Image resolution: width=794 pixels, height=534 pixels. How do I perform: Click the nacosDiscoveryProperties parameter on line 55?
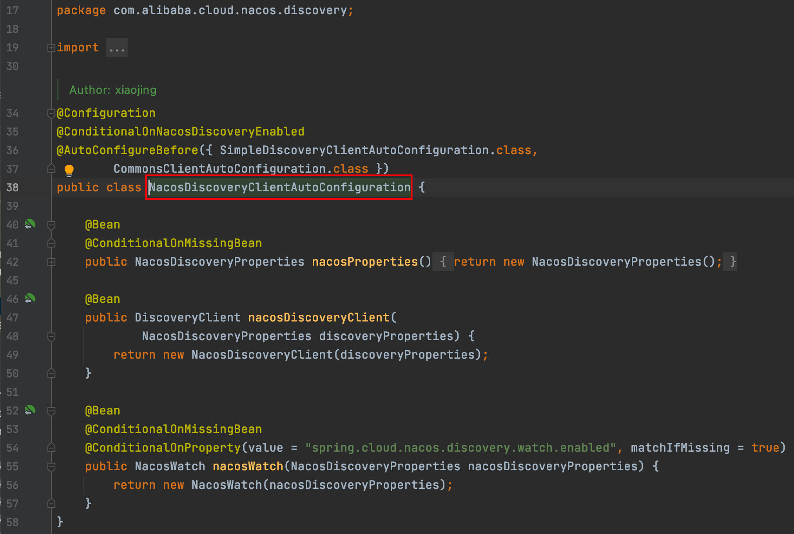point(553,466)
